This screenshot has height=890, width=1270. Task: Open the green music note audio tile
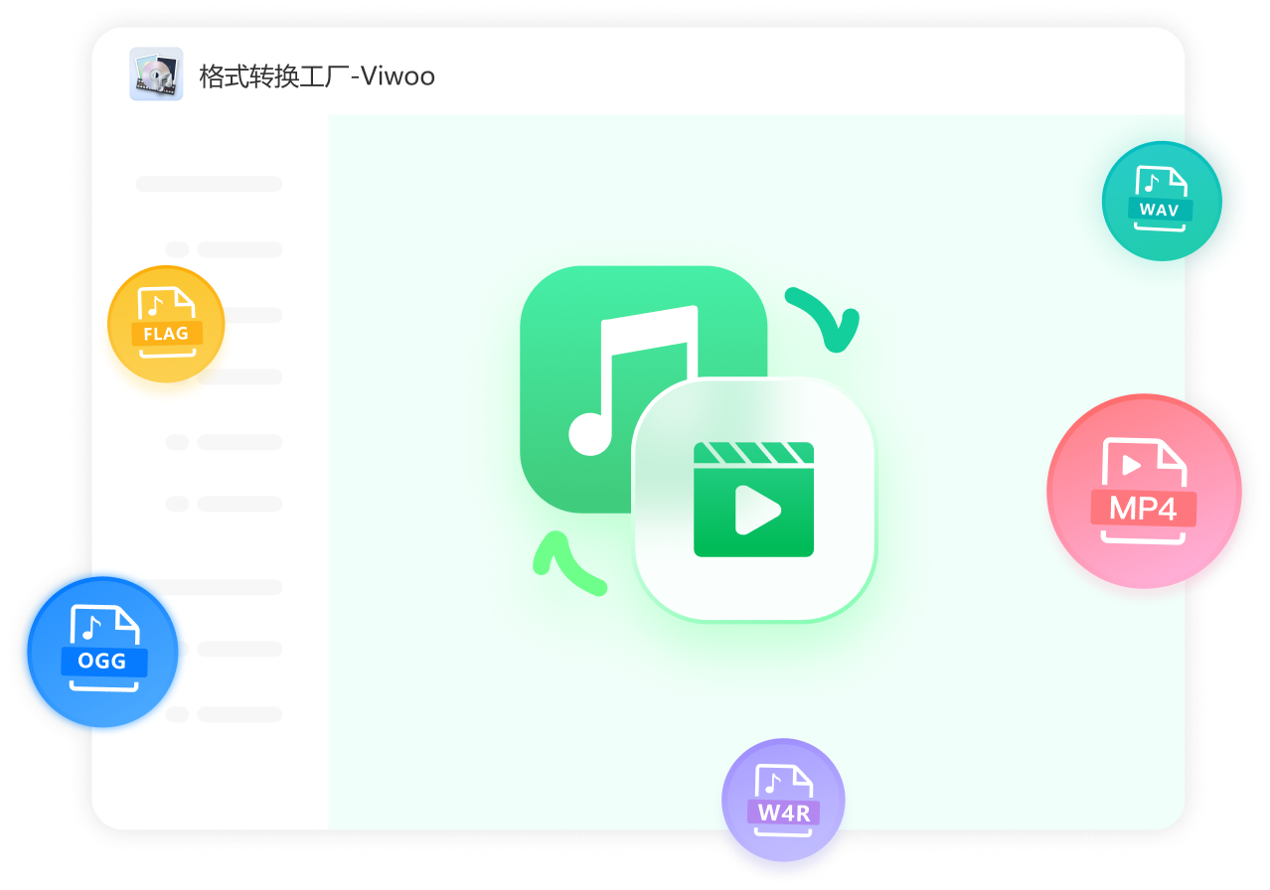pyautogui.click(x=596, y=358)
